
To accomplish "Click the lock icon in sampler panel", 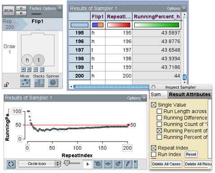I will [x=6, y=85].
